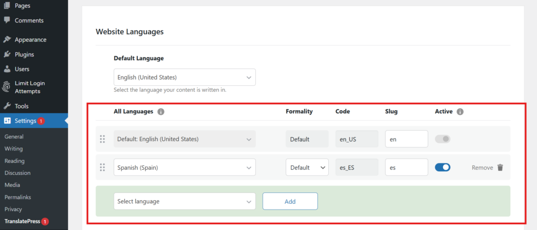Click the 'Select the language your content' hint
Screen dimensions: 537x230
pyautogui.click(x=170, y=90)
